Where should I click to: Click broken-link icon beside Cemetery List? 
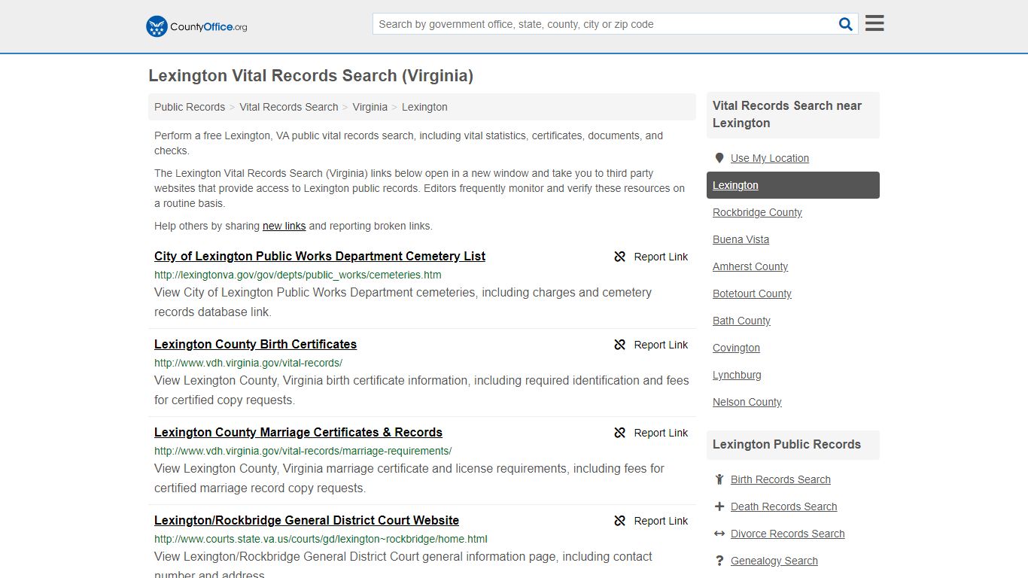coord(620,257)
